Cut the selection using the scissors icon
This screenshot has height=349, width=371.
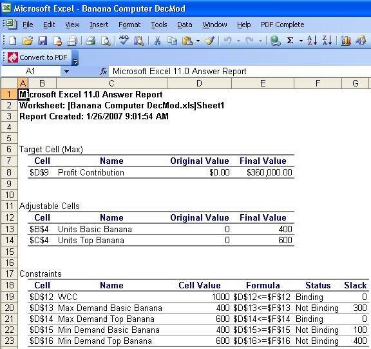(157, 41)
